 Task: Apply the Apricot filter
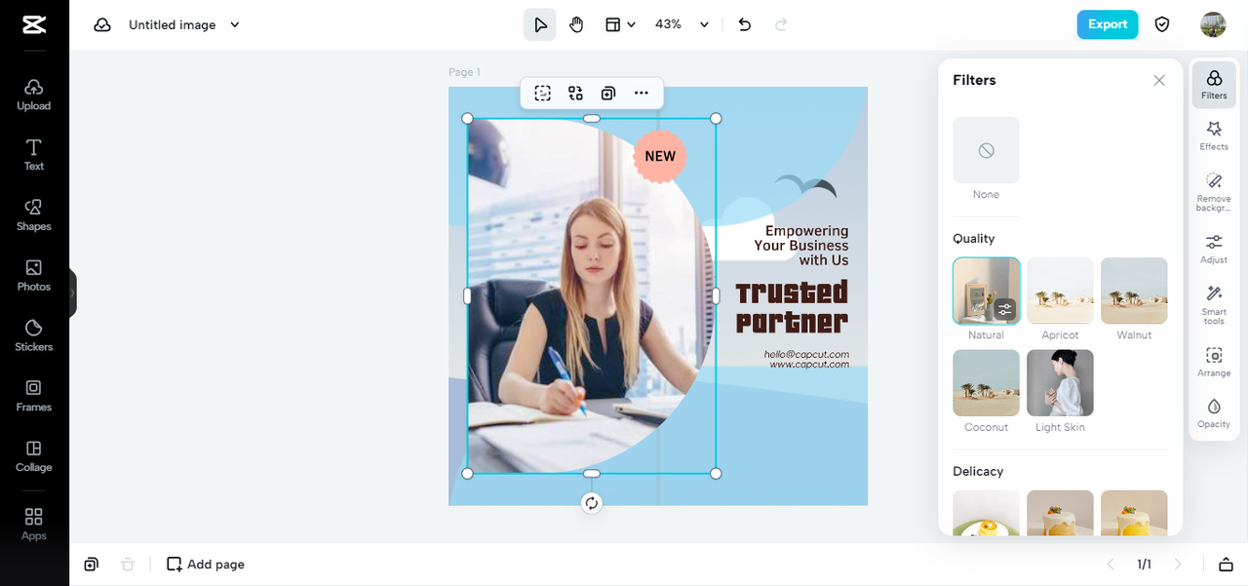(x=1060, y=291)
